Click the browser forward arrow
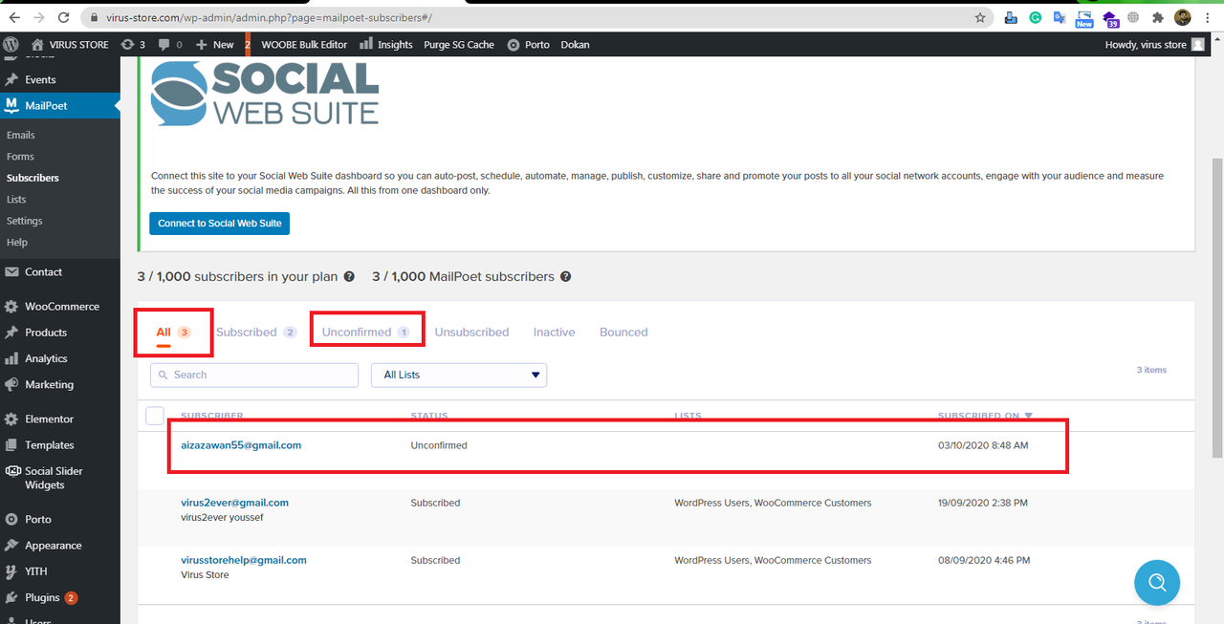The image size is (1224, 624). click(38, 17)
